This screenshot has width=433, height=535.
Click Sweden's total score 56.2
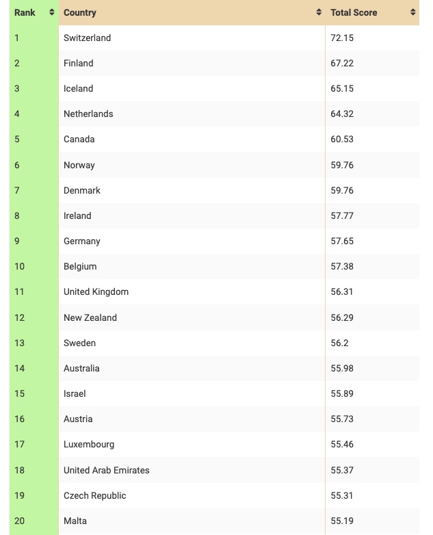339,343
